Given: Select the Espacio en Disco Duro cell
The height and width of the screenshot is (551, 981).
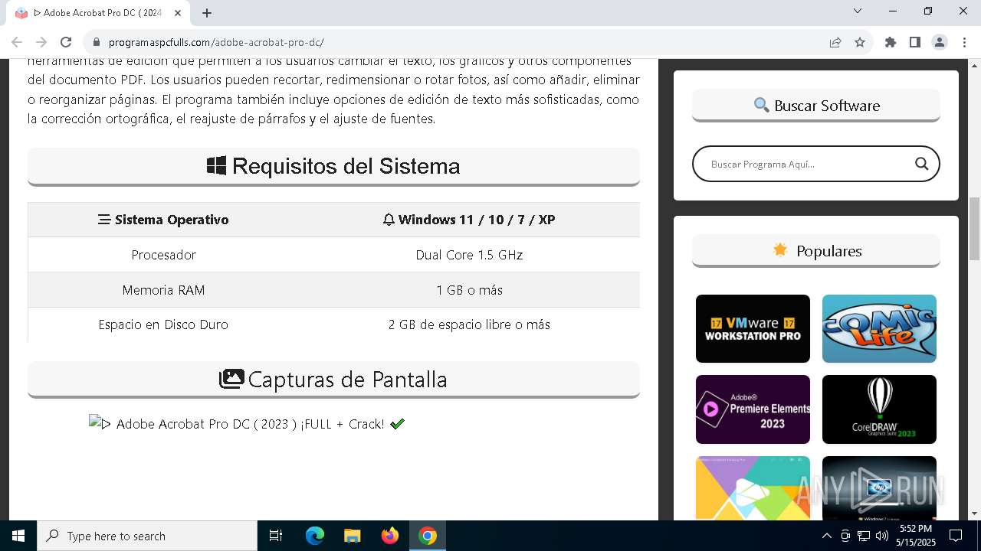Looking at the screenshot, I should [163, 324].
